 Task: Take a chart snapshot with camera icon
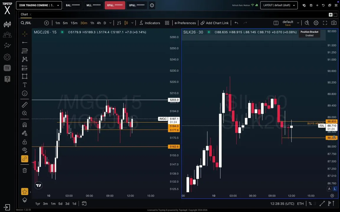[x=334, y=23]
